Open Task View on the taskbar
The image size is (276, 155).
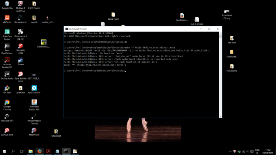[21, 151]
